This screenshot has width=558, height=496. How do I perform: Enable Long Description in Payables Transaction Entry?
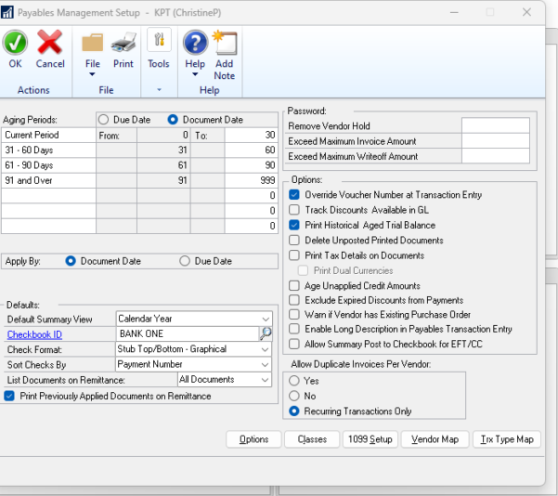[294, 329]
